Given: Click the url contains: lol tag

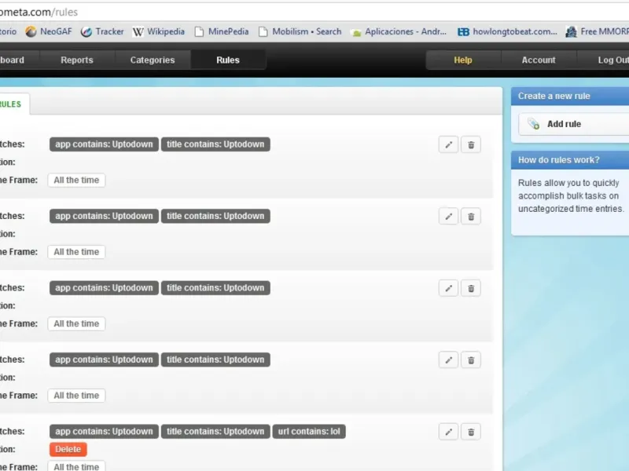Looking at the screenshot, I should point(309,431).
